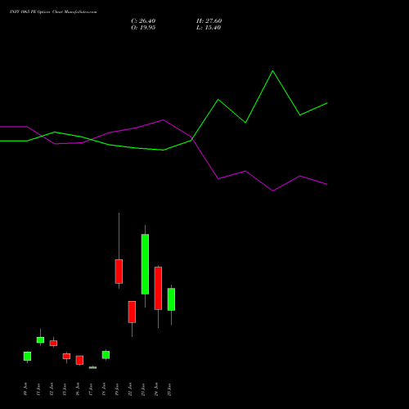The height and width of the screenshot is (409, 409).
Task: Click the red candle with the longest upper wick
Action: (119, 272)
